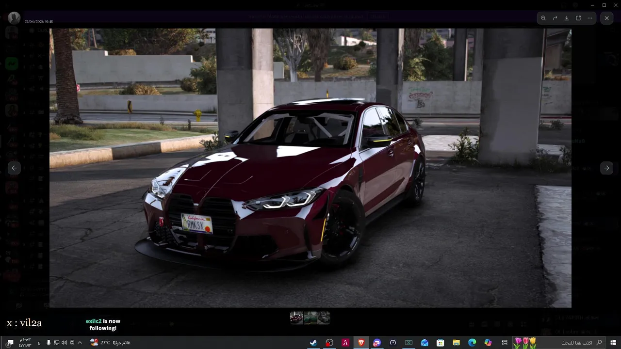Expand hidden system tray icons

click(x=80, y=343)
